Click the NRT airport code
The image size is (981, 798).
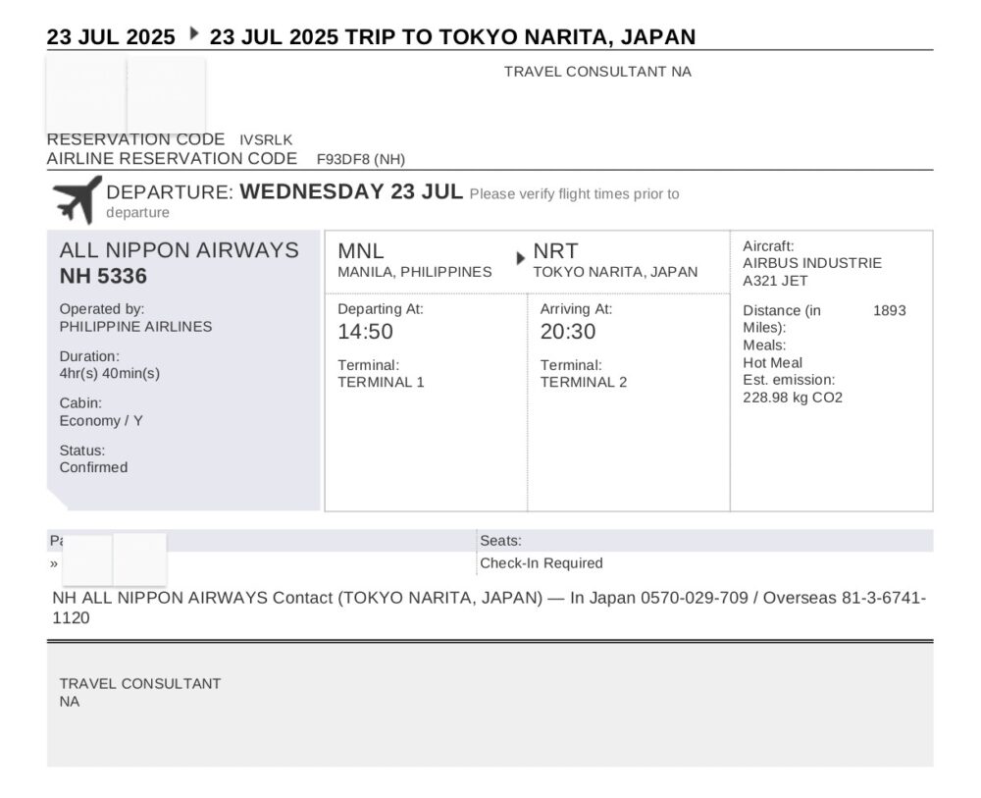555,251
